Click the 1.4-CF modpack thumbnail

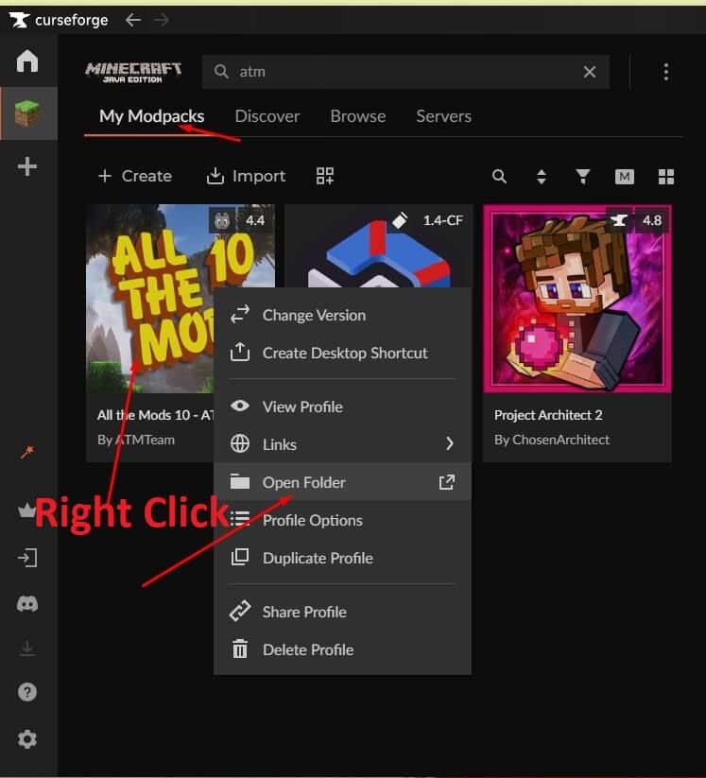click(x=379, y=246)
